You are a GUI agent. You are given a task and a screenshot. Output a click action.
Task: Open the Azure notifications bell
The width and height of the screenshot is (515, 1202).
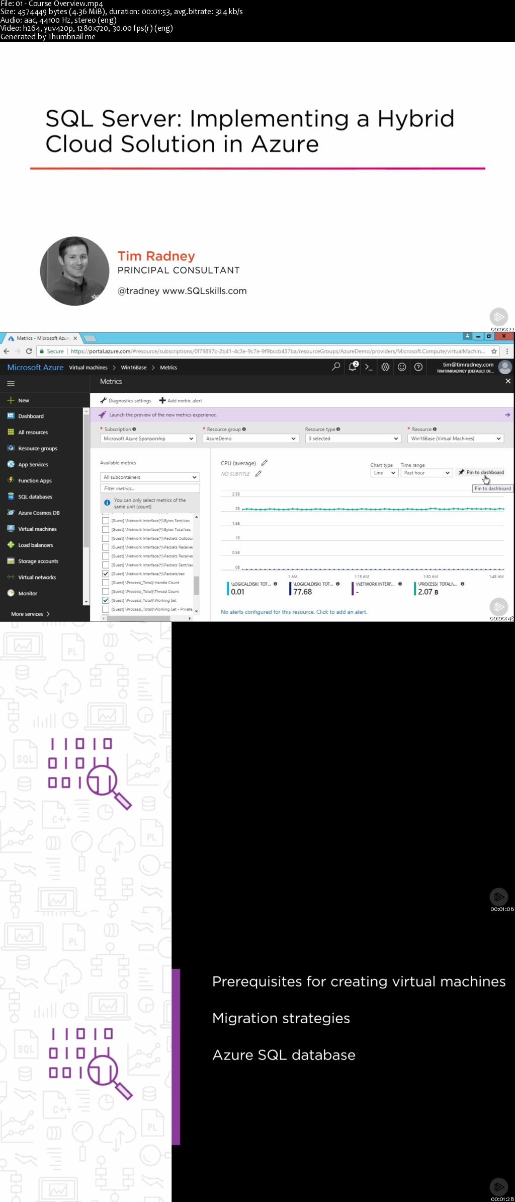click(x=353, y=367)
